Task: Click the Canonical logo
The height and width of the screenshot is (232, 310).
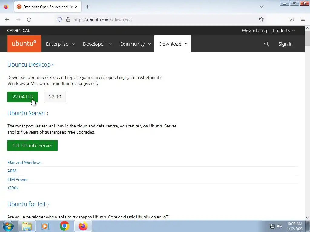Action: coord(18,31)
